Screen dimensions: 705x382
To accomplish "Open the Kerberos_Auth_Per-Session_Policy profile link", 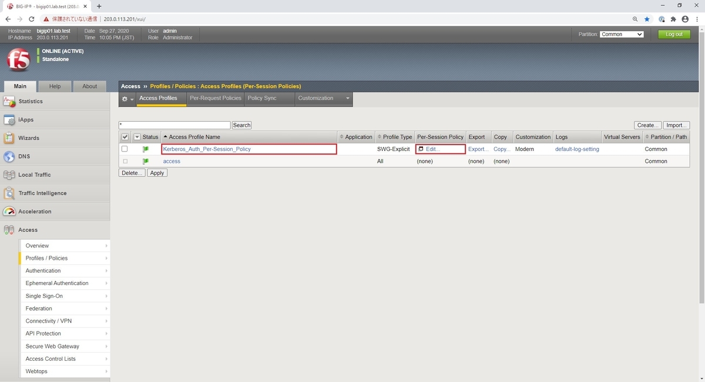I will point(207,149).
